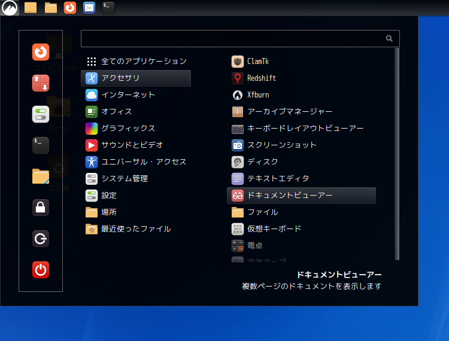The image size is (449, 341).
Task: Show 最近使ったファイル recent files
Action: [x=136, y=229]
